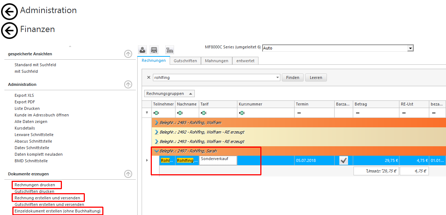Click Rechnungen drucken link

point(35,185)
